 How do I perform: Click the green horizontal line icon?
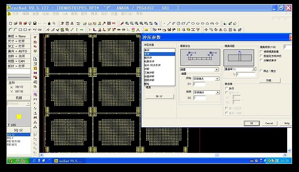(x=82, y=30)
